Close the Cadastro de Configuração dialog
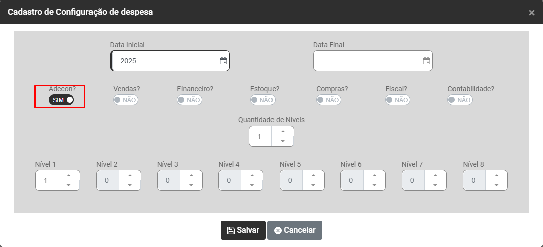The image size is (543, 247). tap(531, 13)
